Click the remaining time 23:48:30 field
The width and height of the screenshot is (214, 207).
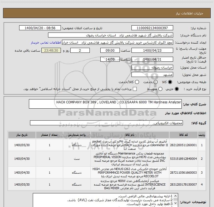51,50
